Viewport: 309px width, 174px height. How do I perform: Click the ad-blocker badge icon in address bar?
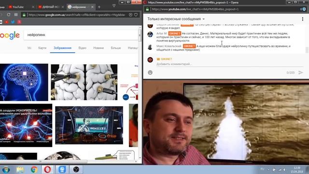click(130, 14)
